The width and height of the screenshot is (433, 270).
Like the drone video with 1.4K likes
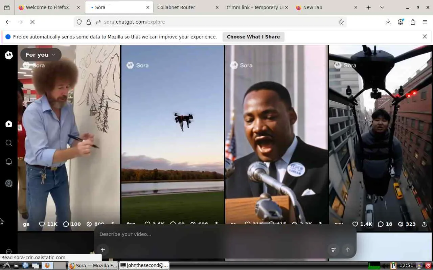coord(362,224)
